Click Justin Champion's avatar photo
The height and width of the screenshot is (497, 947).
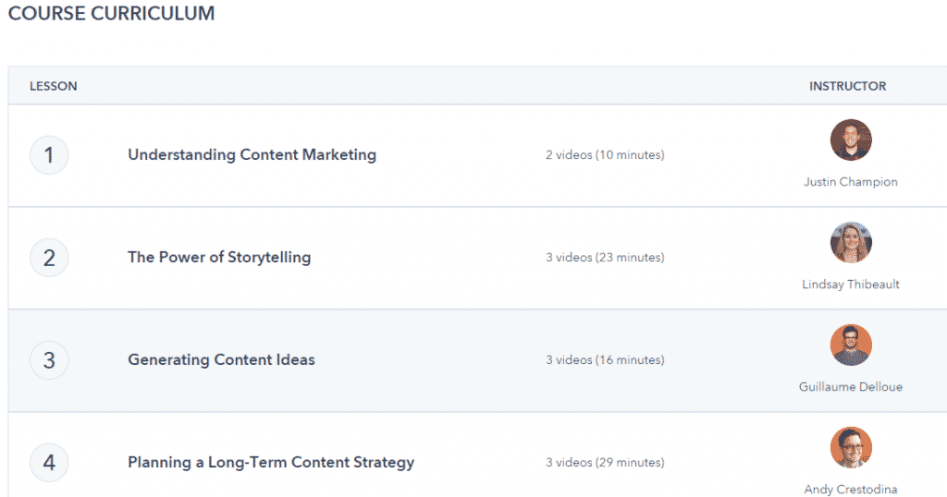pos(851,140)
